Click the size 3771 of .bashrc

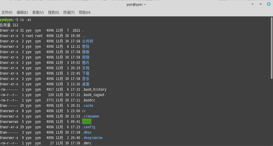(50, 100)
